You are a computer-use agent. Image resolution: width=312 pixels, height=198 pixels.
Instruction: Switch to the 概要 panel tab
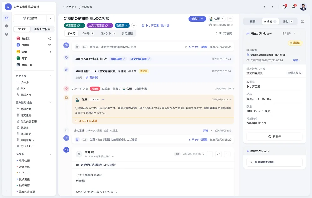point(252,22)
